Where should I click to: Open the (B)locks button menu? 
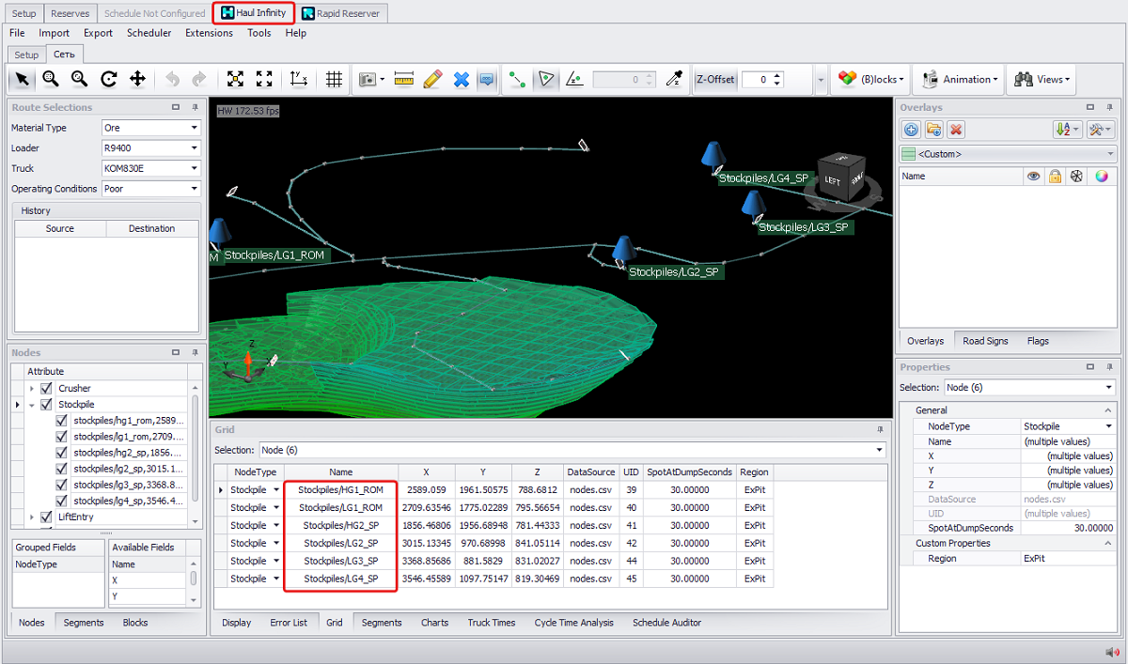870,80
